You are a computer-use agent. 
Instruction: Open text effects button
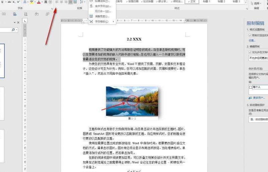25,2
